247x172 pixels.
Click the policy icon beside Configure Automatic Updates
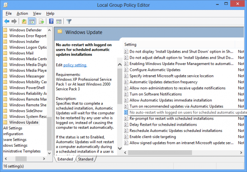pyautogui.click(x=126, y=70)
